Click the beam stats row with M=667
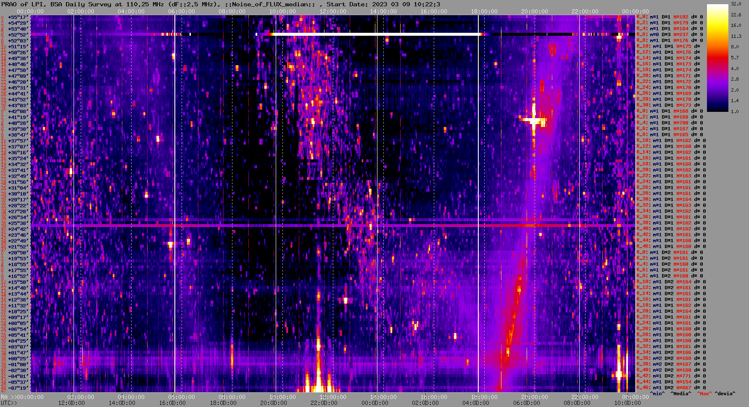 [671, 388]
